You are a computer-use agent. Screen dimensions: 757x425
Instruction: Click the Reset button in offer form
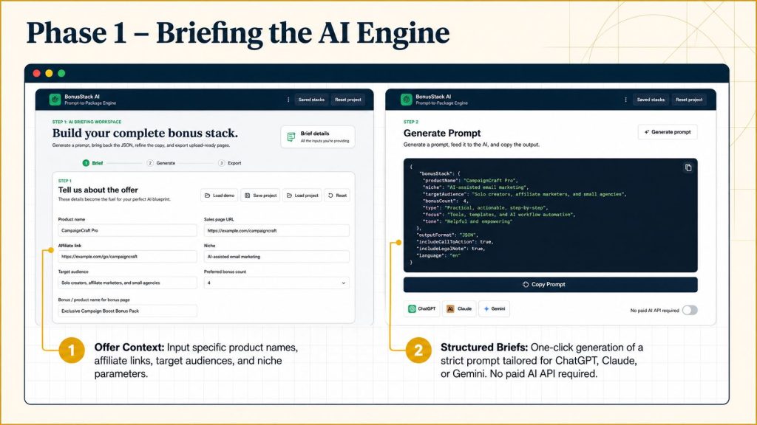(x=337, y=196)
